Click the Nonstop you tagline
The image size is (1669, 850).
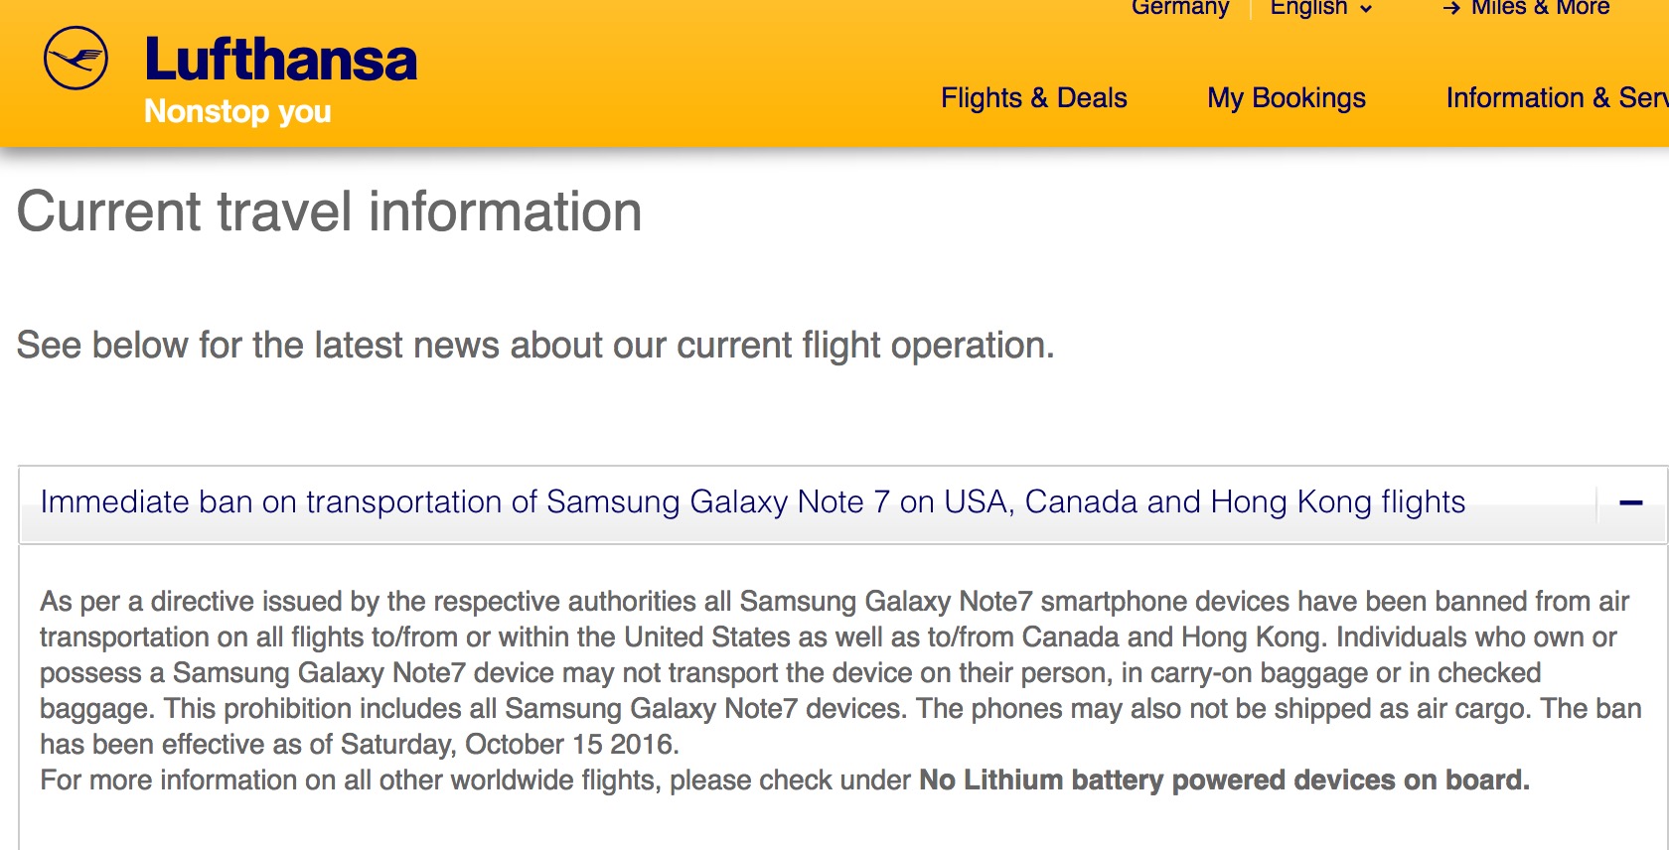[x=237, y=111]
